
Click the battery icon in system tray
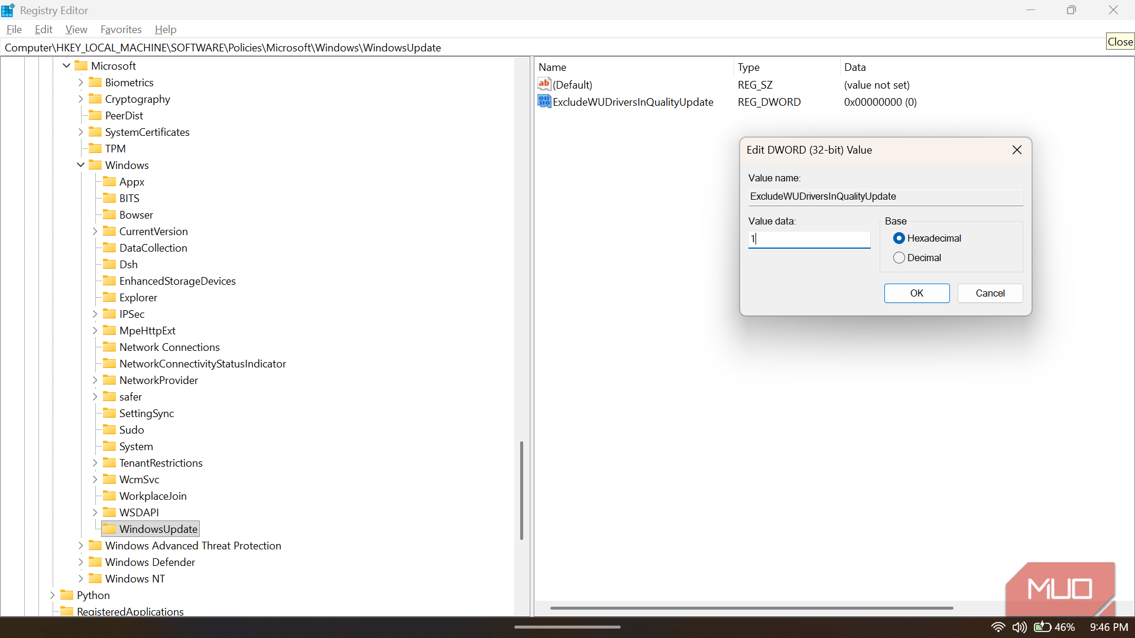pos(1042,627)
